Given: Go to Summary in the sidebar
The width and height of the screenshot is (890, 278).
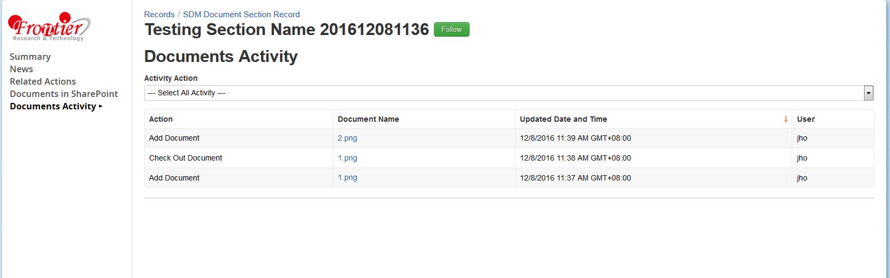Looking at the screenshot, I should click(30, 57).
